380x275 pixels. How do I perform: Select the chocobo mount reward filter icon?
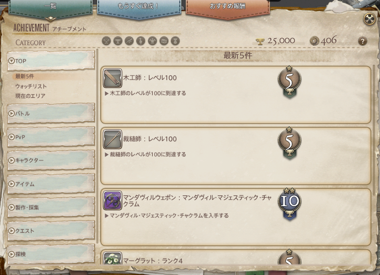(141, 41)
